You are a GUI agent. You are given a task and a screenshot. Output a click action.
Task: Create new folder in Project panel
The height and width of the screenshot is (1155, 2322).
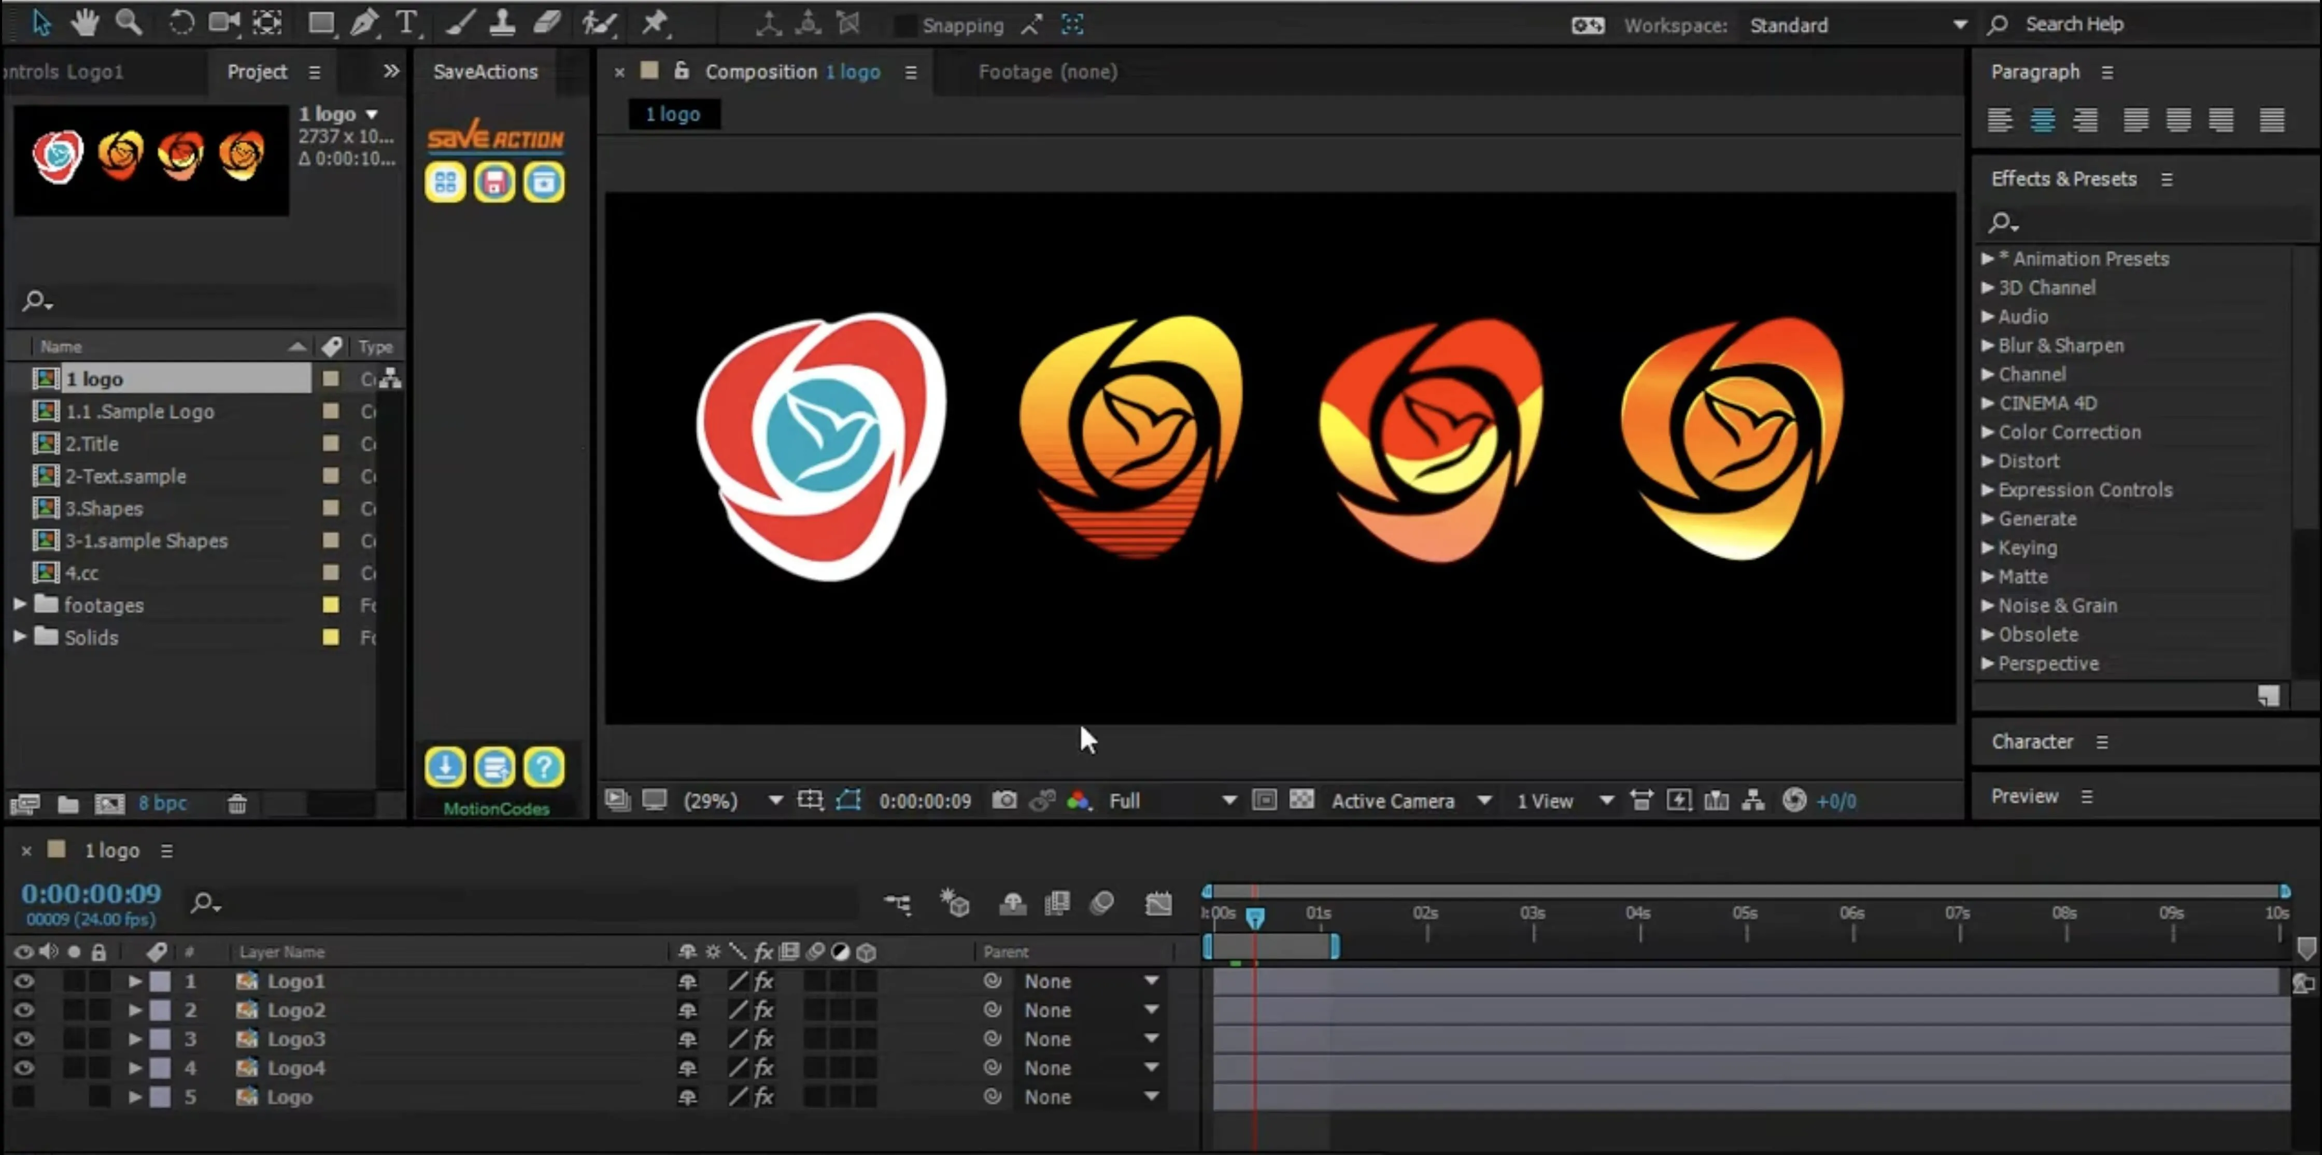click(x=67, y=804)
